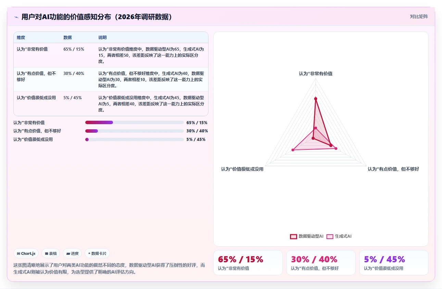The width and height of the screenshot is (442, 289).
Task: Click the 65% / 15% data card
Action: (x=248, y=263)
